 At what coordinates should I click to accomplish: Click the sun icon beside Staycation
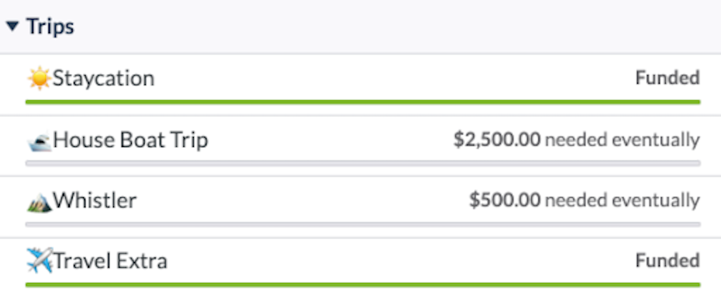39,78
